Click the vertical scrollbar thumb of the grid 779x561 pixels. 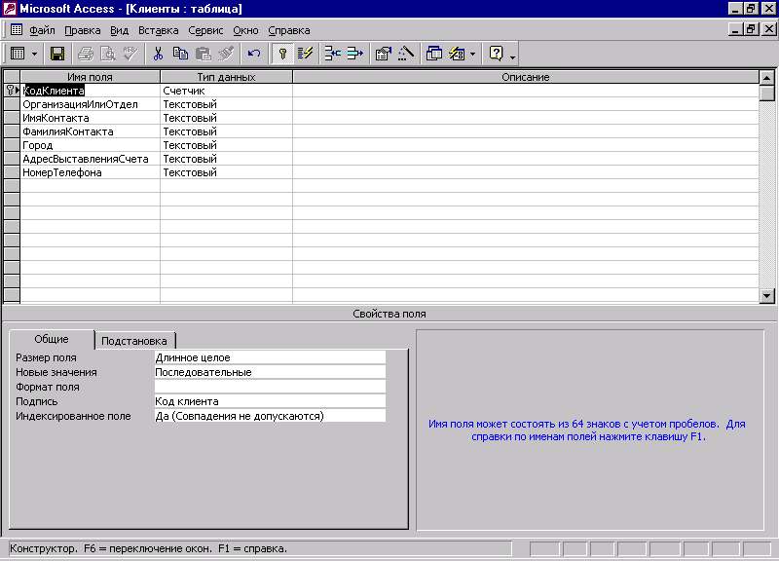pos(767,93)
